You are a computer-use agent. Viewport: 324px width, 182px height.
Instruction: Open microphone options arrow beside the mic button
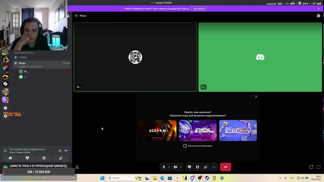[169, 167]
